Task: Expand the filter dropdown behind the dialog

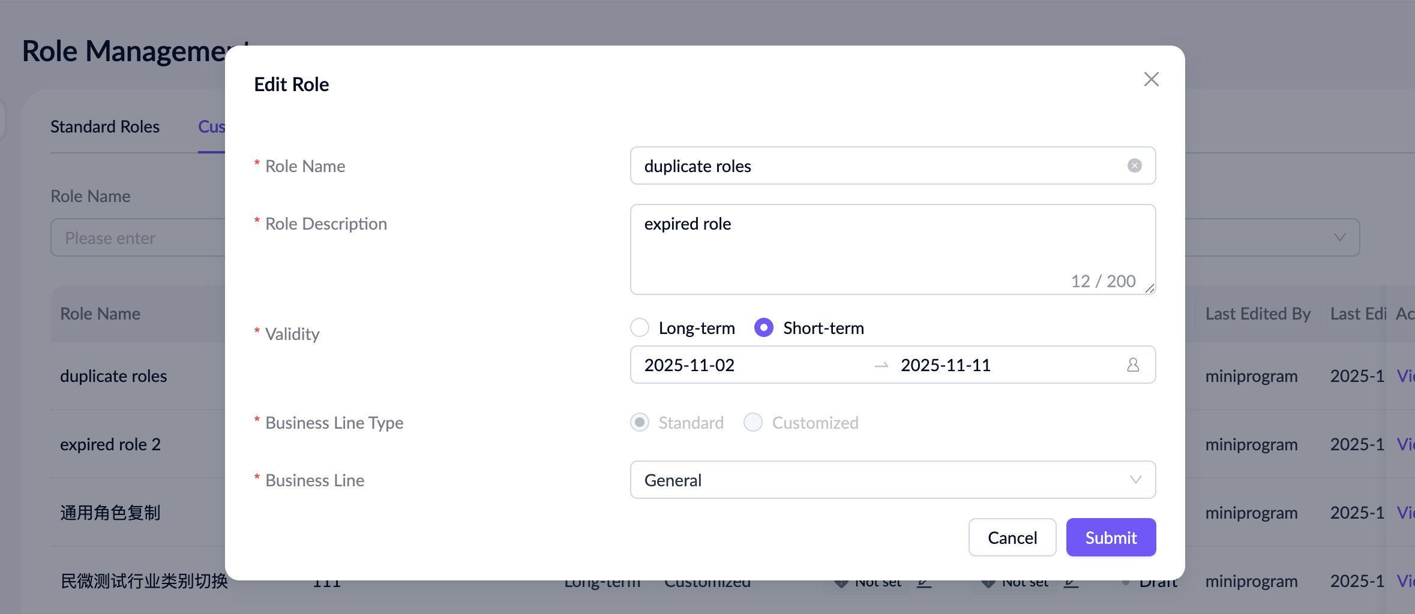Action: [1339, 237]
